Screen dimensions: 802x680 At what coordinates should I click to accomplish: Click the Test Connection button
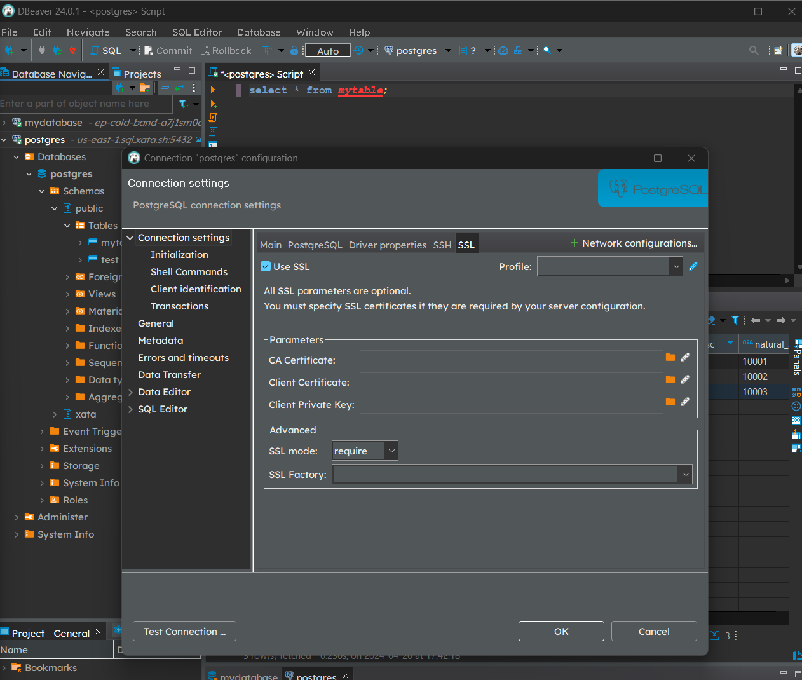[184, 632]
